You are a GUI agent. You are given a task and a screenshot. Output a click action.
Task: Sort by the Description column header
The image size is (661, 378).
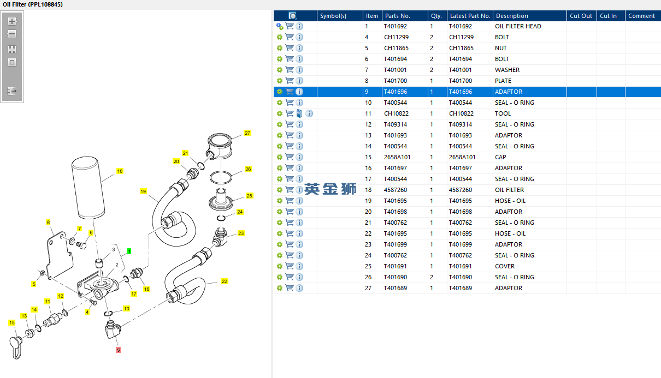[530, 16]
